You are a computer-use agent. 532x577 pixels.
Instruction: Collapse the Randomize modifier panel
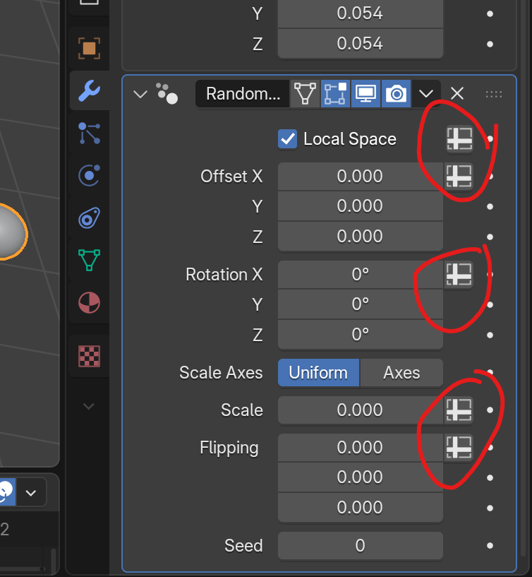click(x=140, y=94)
